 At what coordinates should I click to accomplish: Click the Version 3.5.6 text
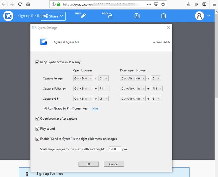(161, 42)
